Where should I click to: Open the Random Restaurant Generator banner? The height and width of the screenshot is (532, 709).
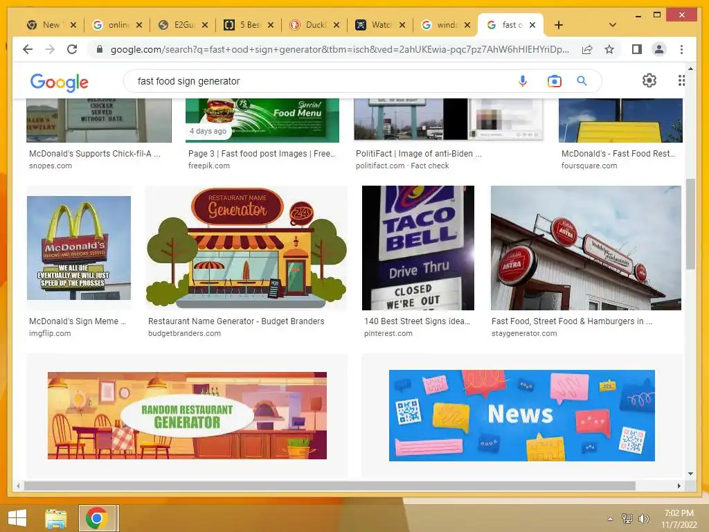tap(187, 416)
